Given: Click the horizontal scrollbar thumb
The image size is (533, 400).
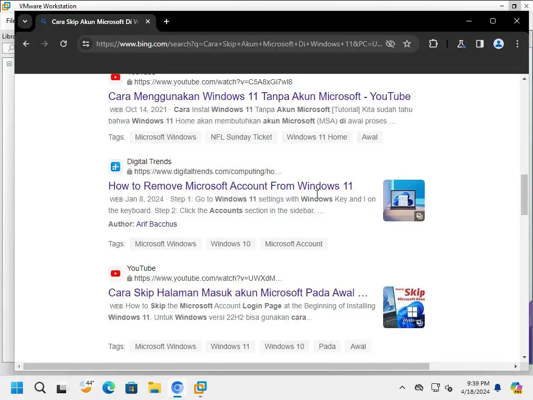Looking at the screenshot, I should pos(226,366).
